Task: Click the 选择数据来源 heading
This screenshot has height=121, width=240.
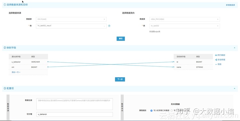Action: [x=15, y=13]
